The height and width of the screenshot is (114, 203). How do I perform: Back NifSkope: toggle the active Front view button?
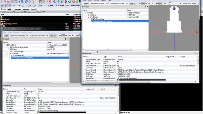pos(63,35)
